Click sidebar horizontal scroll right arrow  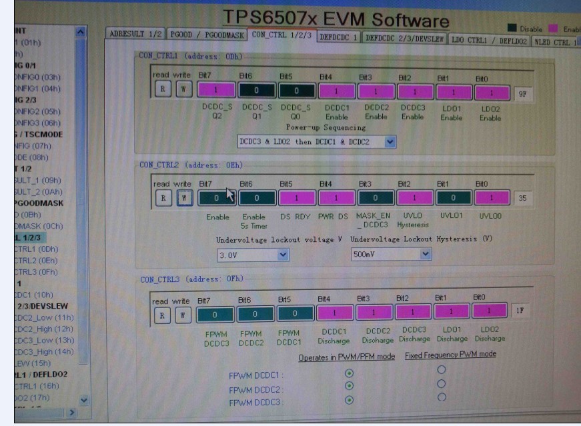[72, 412]
